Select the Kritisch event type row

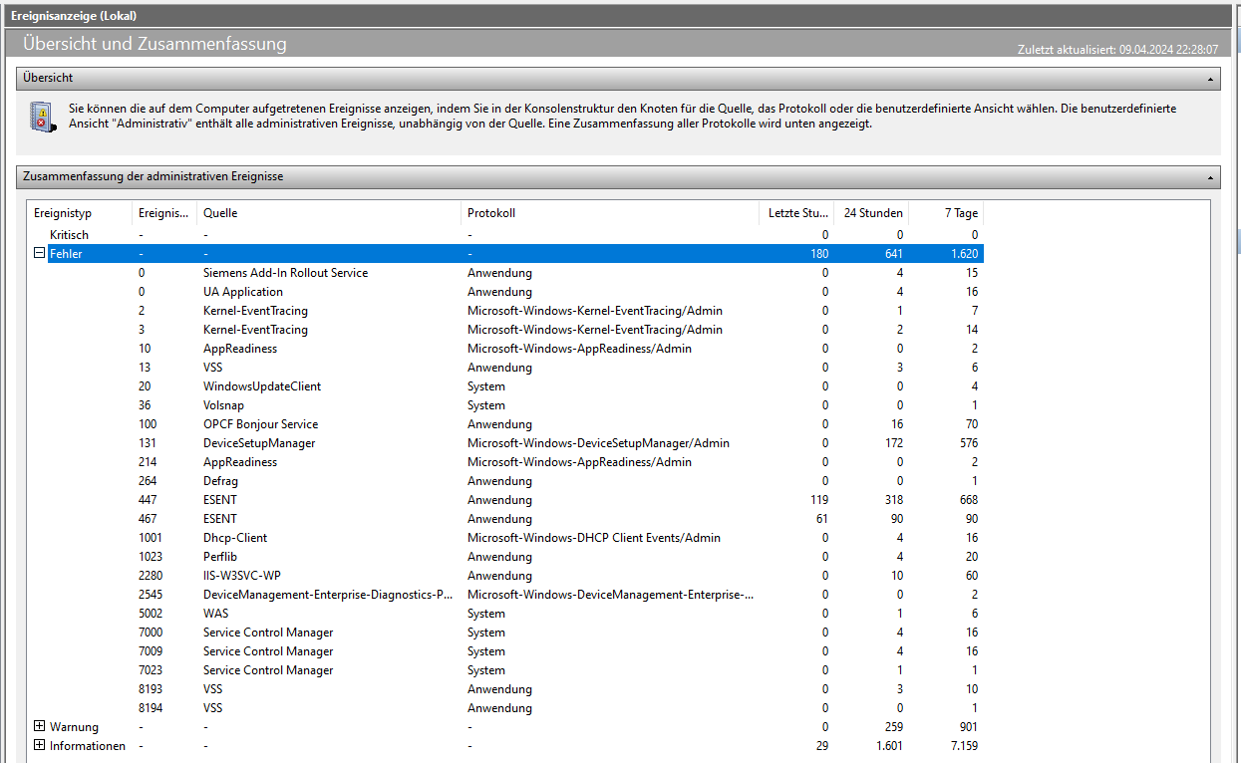[506, 235]
